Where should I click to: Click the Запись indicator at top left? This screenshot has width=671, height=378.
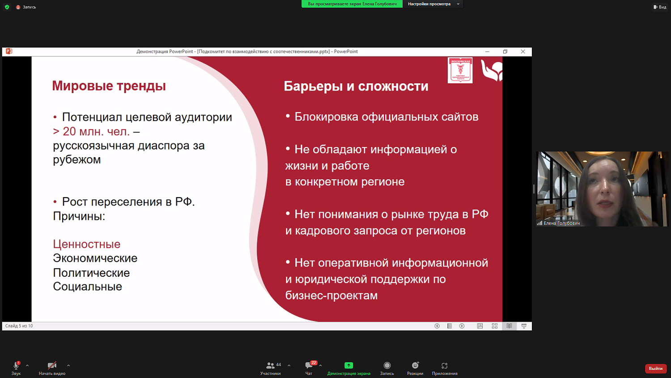[25, 7]
